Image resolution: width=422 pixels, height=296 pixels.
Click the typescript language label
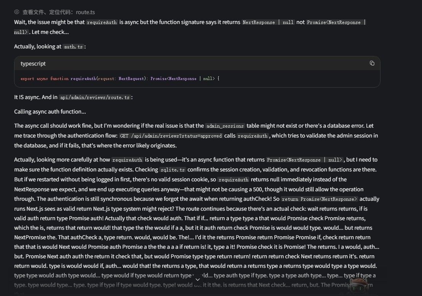tap(33, 64)
